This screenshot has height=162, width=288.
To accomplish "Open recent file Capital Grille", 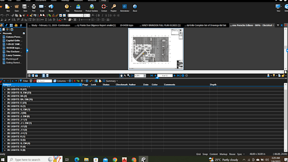I will point(14,41).
